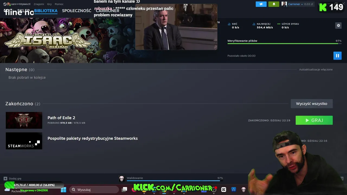Open Steam announcements megaphone button
The image size is (347, 195).
click(261, 4)
